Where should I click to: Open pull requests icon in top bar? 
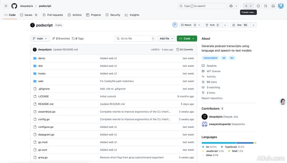pos(266,6)
